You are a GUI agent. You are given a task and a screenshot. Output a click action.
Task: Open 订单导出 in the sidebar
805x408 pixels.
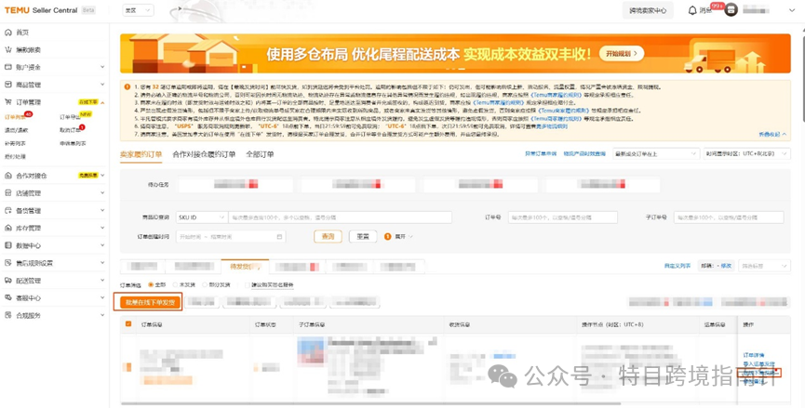pos(69,117)
